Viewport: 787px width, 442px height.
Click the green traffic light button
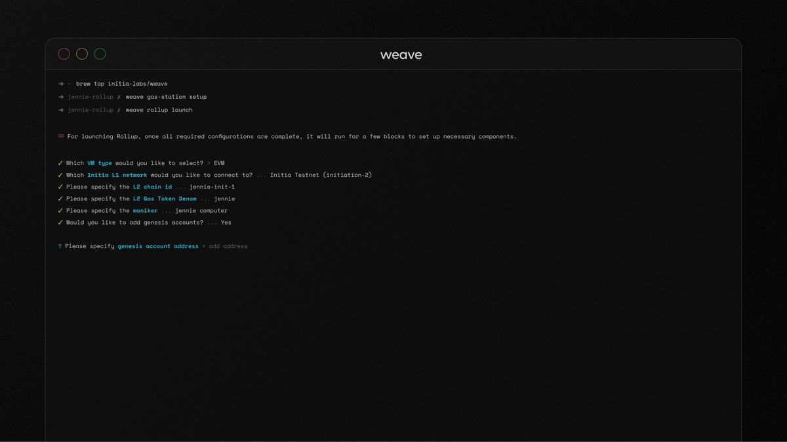100,53
